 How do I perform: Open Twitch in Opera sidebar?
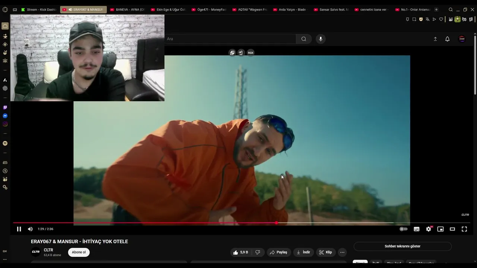(5, 108)
